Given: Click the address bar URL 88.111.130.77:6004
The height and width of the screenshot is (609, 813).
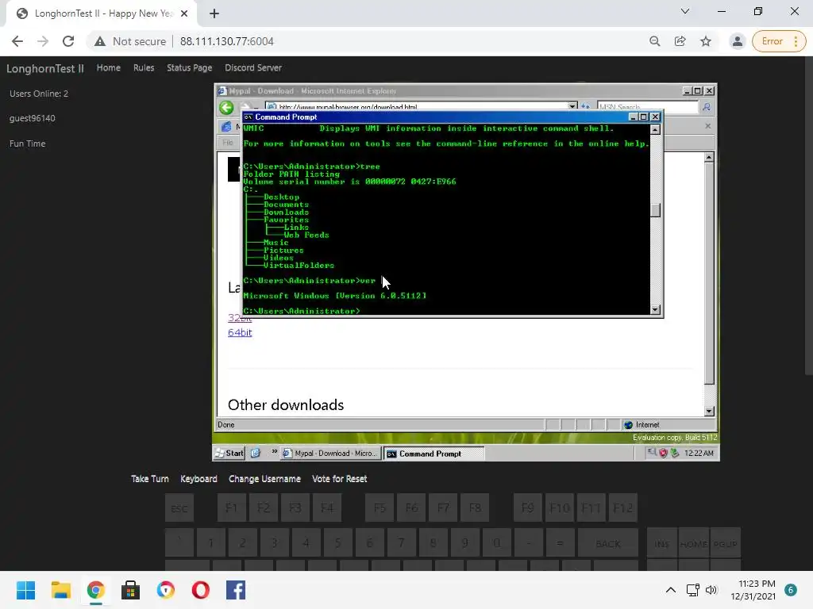Looking at the screenshot, I should (x=226, y=41).
